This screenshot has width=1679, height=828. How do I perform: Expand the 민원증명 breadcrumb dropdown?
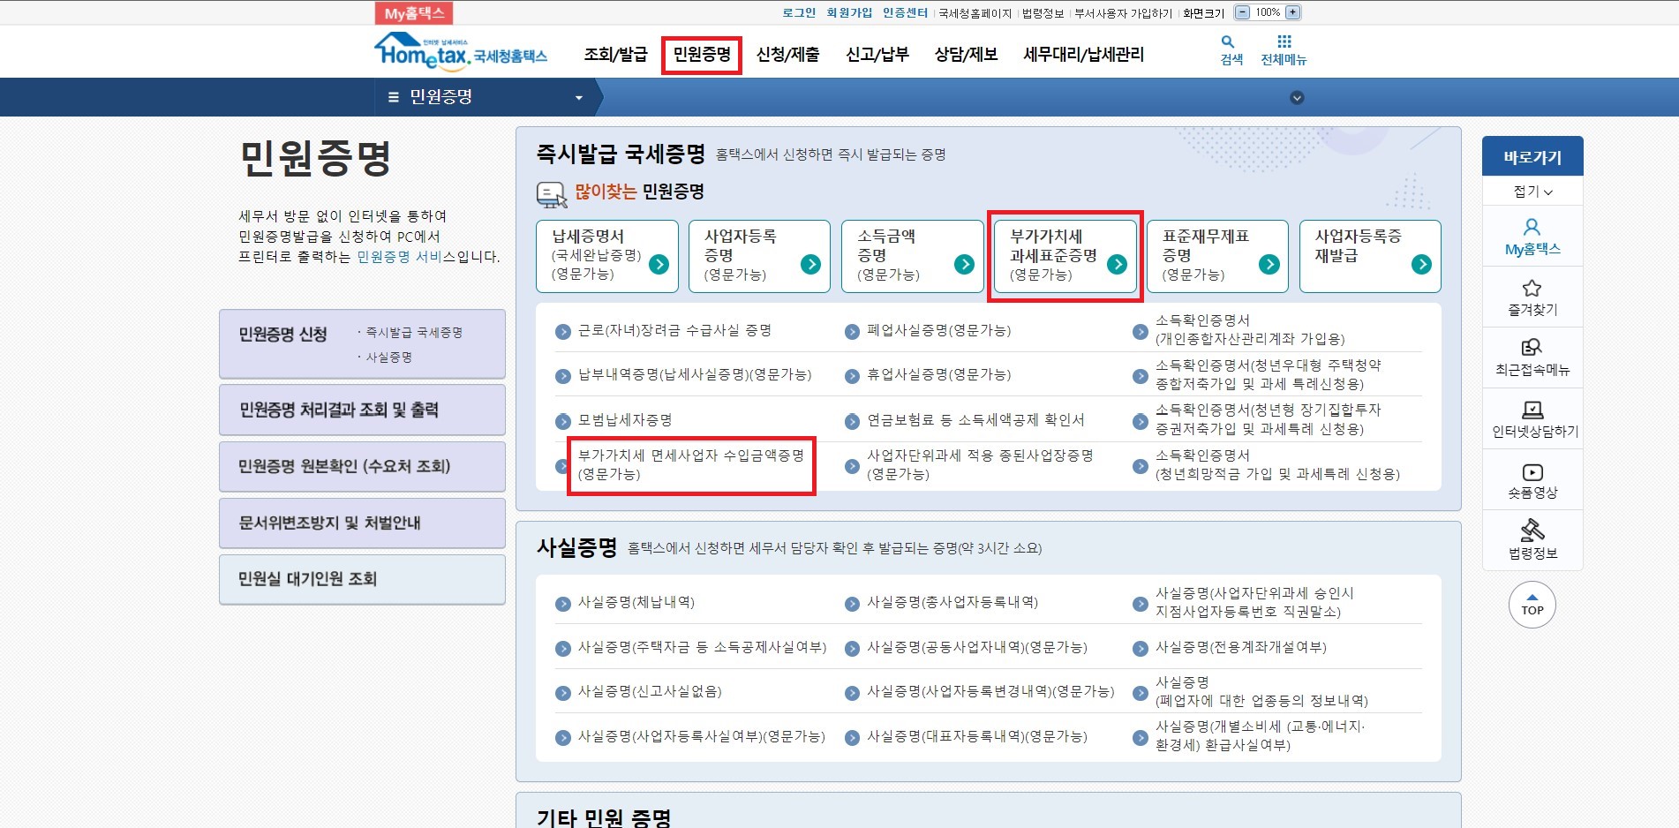[x=579, y=98]
